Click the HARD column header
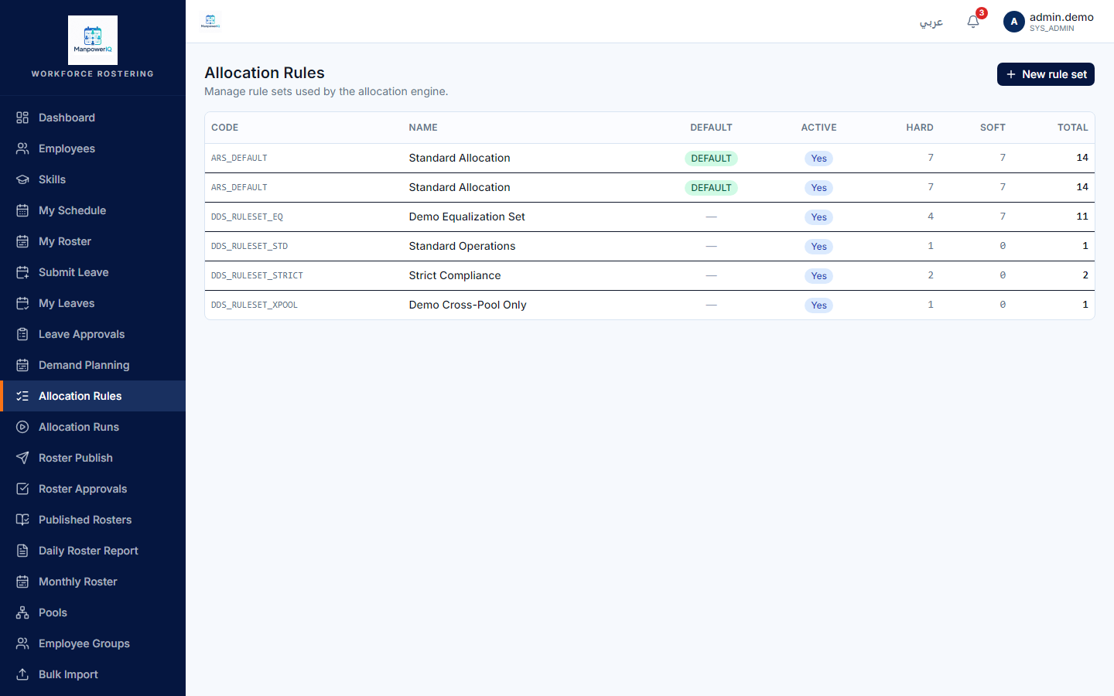Screen dimensions: 1114x696 (x=920, y=128)
